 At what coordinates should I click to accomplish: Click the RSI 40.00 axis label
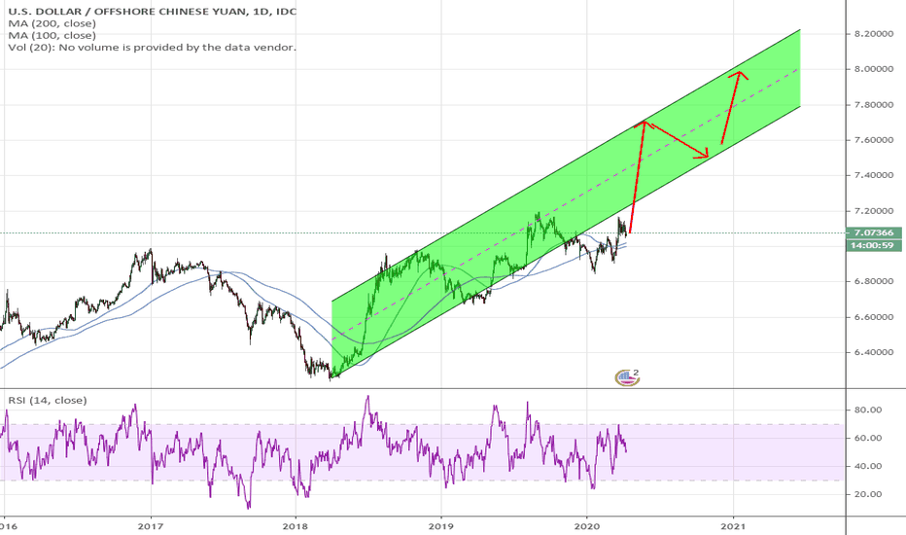coord(868,466)
